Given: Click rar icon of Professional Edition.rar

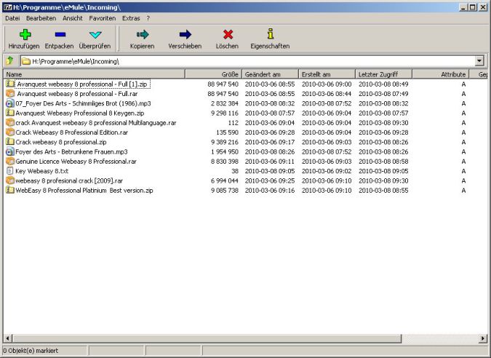Looking at the screenshot, I should (10, 132).
